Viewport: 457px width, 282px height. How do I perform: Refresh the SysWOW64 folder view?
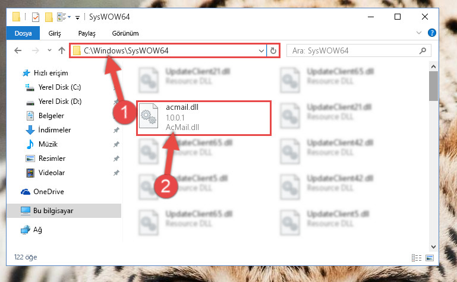[273, 51]
